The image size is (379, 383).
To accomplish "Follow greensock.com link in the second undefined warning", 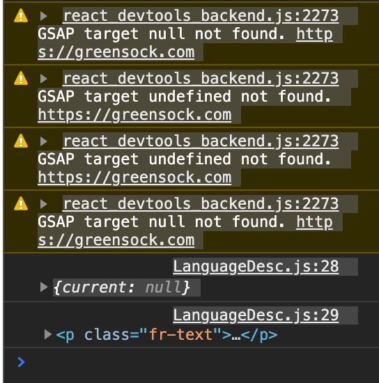I will point(134,178).
